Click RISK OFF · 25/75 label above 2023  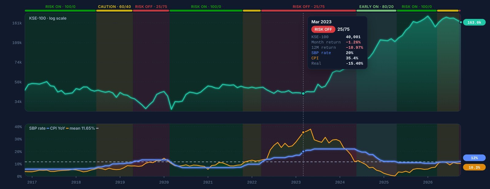pyautogui.click(x=308, y=7)
